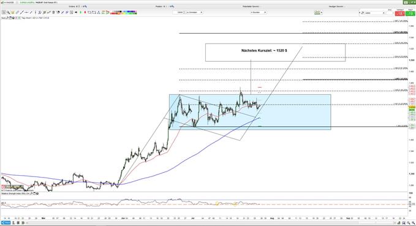Activate the magnifier zoom tool
The height and width of the screenshot is (226, 416).
point(8,12)
